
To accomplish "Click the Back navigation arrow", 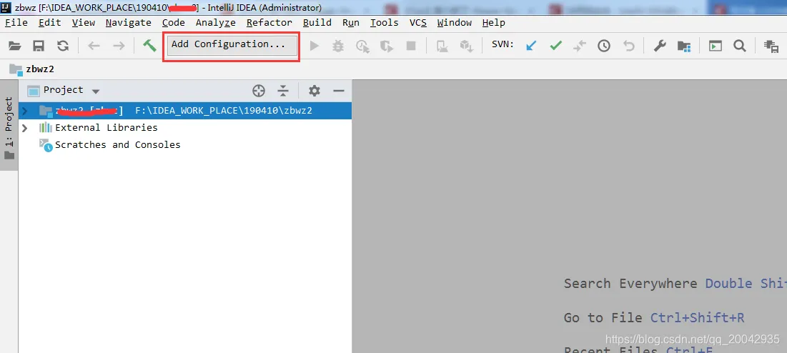I will coord(94,46).
